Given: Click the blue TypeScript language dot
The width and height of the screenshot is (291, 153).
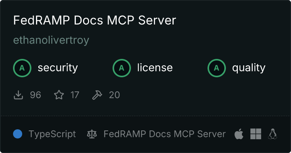Looking at the screenshot, I should coord(18,134).
